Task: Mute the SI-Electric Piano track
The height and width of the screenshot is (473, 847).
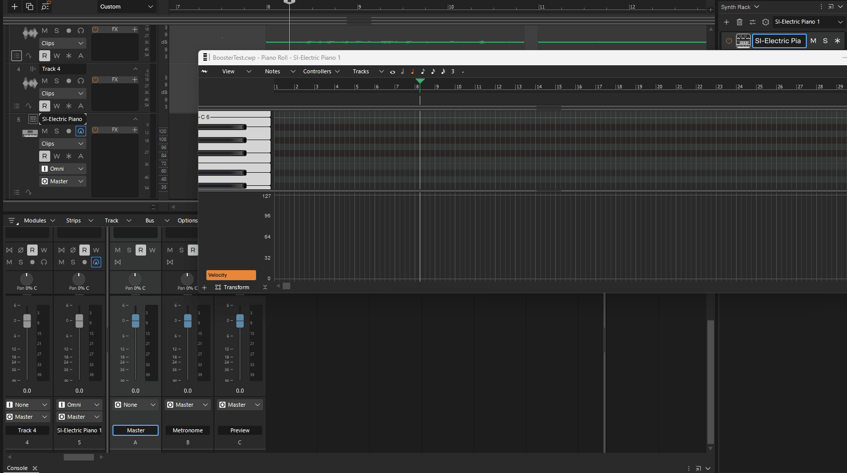Action: [x=45, y=131]
